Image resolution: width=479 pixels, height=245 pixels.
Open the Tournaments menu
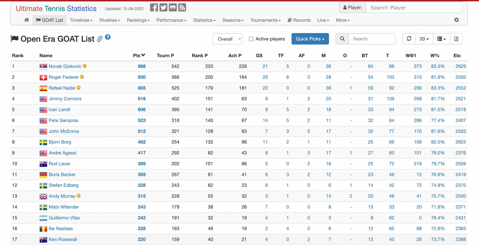click(265, 20)
